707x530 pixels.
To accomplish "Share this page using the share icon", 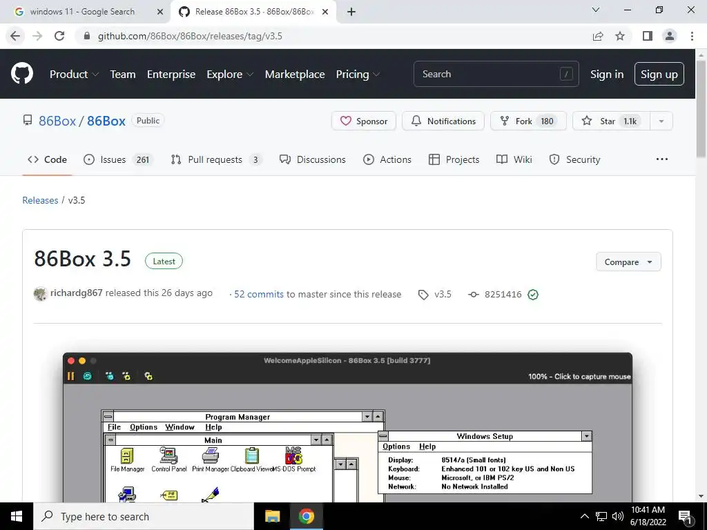I will (x=598, y=36).
